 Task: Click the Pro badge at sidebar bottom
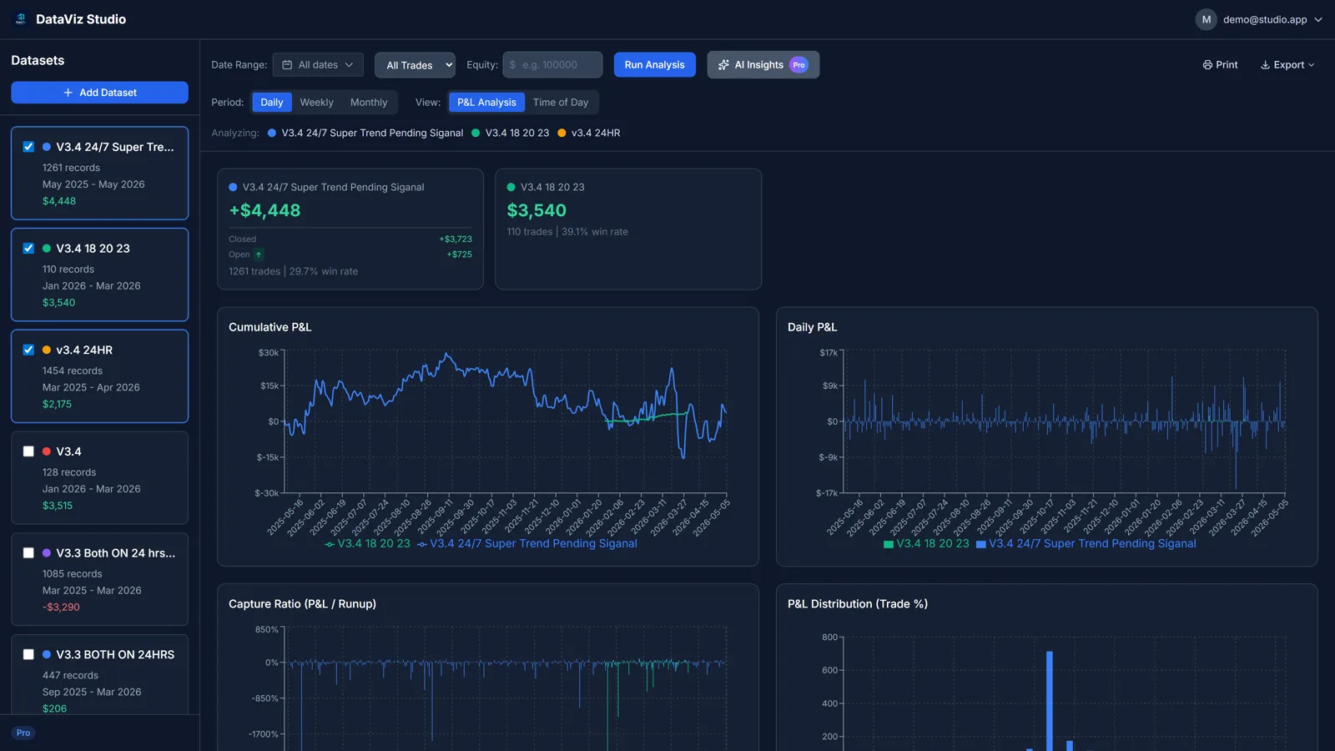tap(23, 733)
